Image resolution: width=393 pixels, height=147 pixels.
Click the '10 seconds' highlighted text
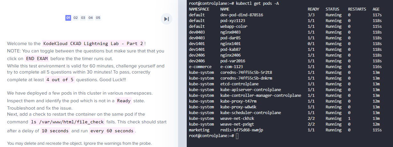[x=55, y=131]
